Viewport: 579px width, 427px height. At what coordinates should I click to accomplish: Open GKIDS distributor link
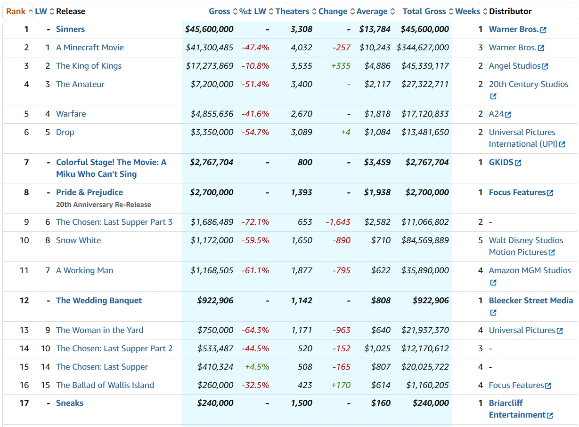click(x=501, y=162)
